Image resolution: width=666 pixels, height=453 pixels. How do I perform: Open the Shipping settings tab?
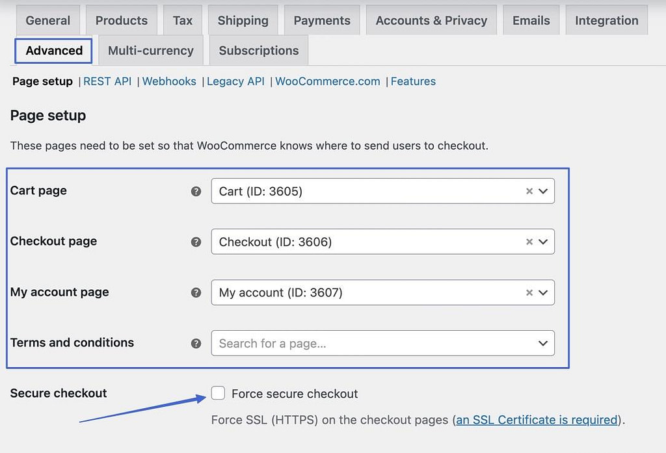(x=243, y=20)
